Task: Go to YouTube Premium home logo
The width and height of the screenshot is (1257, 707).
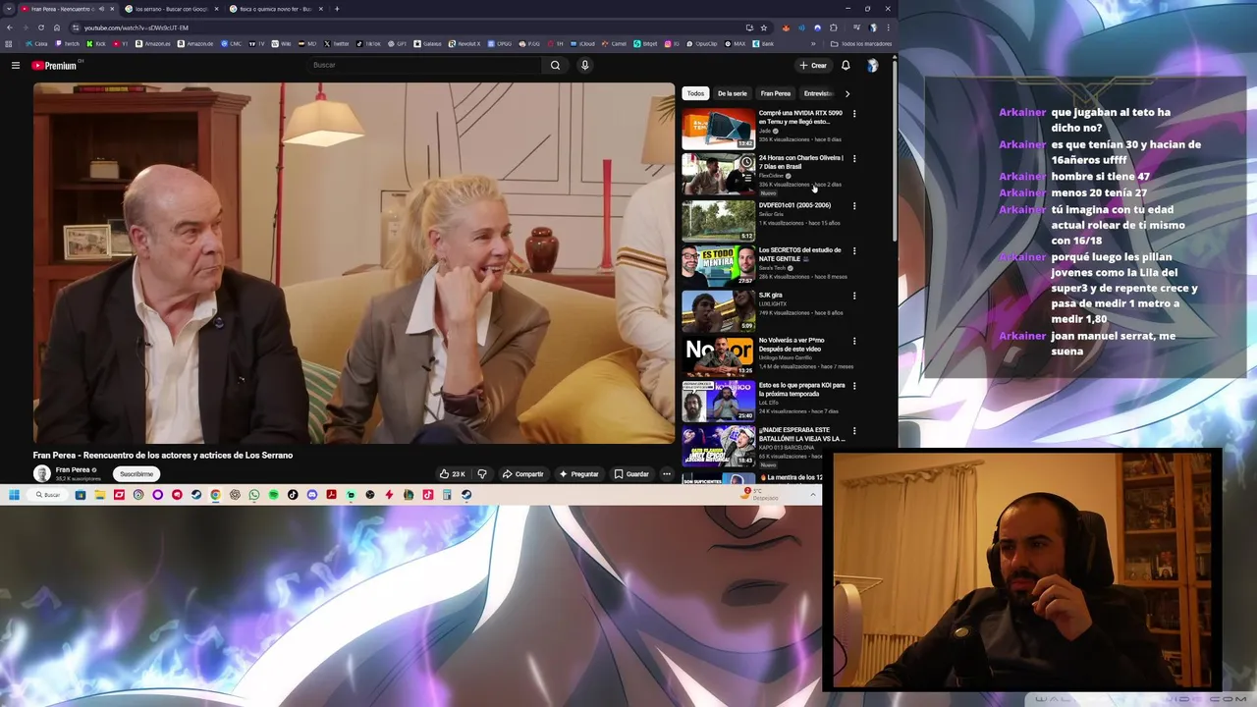Action: [x=55, y=66]
